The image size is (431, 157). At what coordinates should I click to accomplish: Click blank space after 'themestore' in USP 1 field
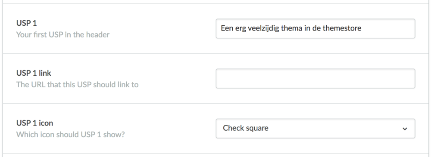[387, 28]
